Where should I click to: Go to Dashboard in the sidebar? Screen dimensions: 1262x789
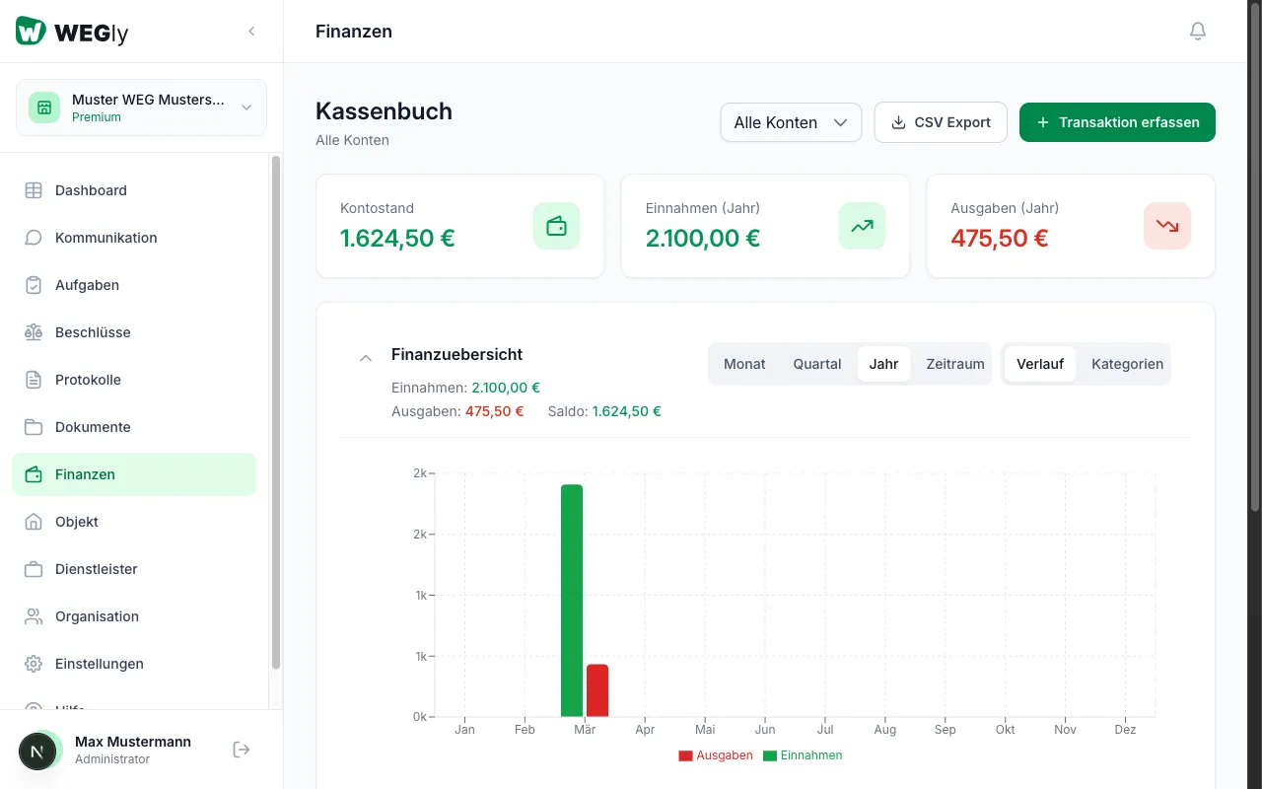(x=91, y=190)
